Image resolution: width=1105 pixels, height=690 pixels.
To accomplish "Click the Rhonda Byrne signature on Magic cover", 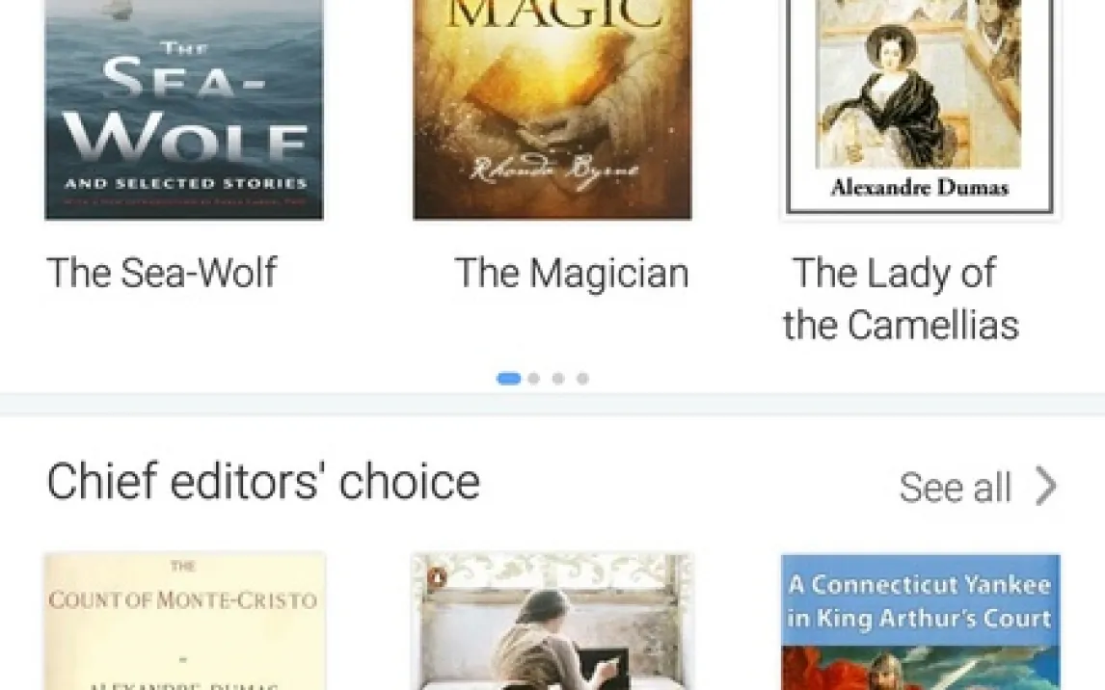I will click(554, 170).
